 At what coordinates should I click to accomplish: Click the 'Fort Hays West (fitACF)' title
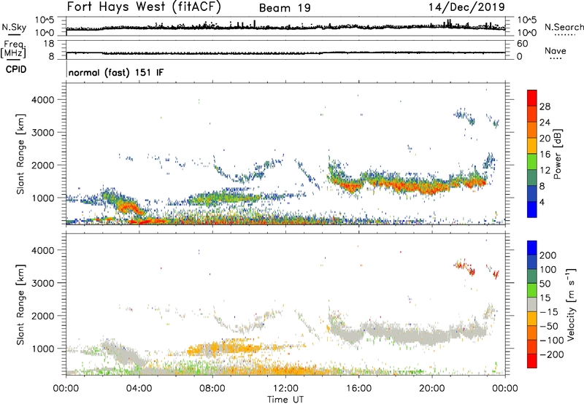tap(144, 7)
